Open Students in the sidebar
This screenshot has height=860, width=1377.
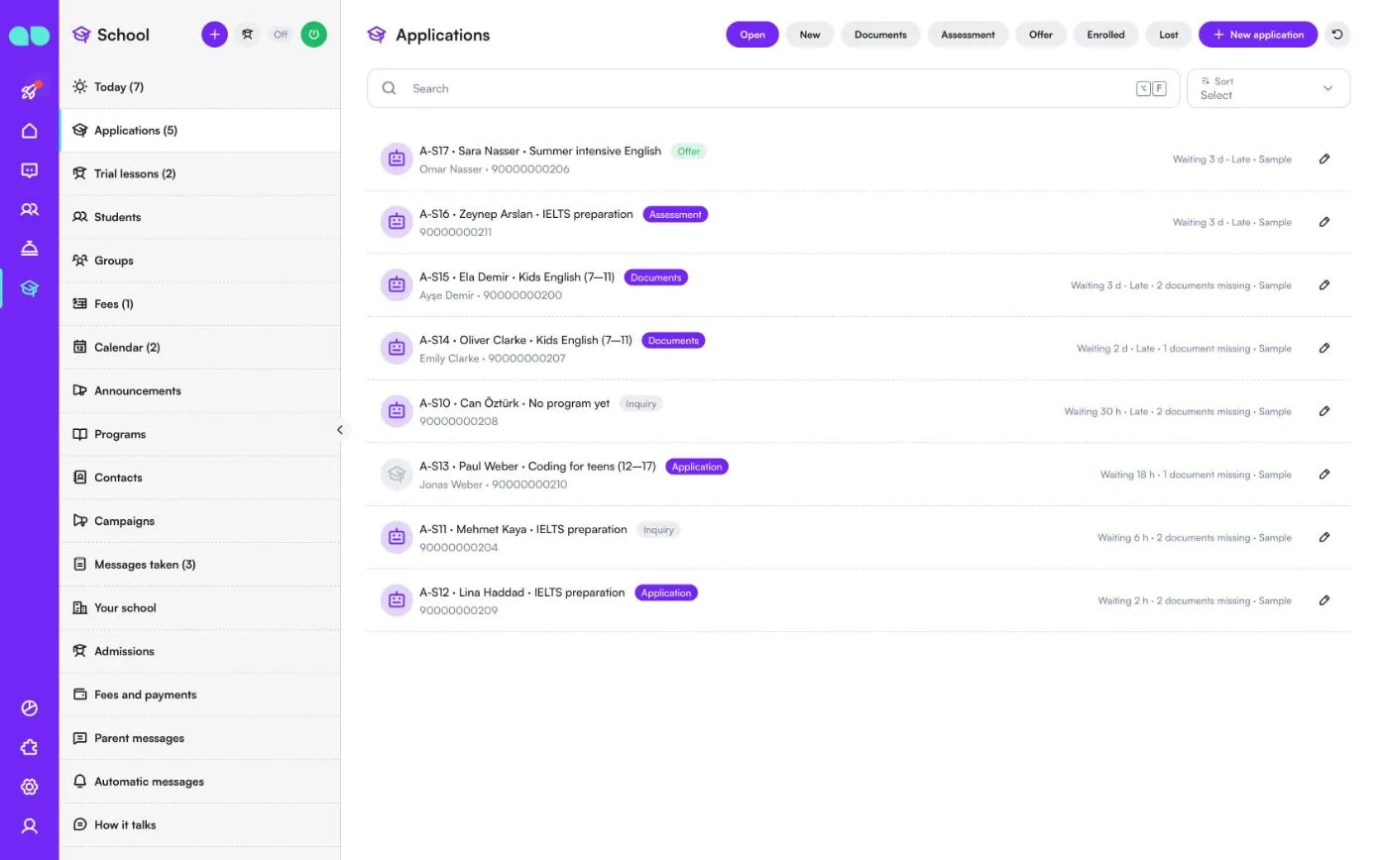pos(200,217)
